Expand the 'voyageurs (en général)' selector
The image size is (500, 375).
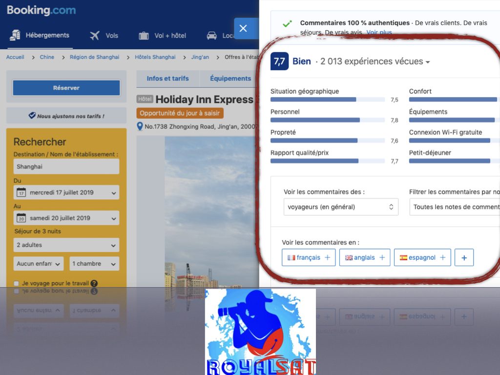tap(341, 207)
